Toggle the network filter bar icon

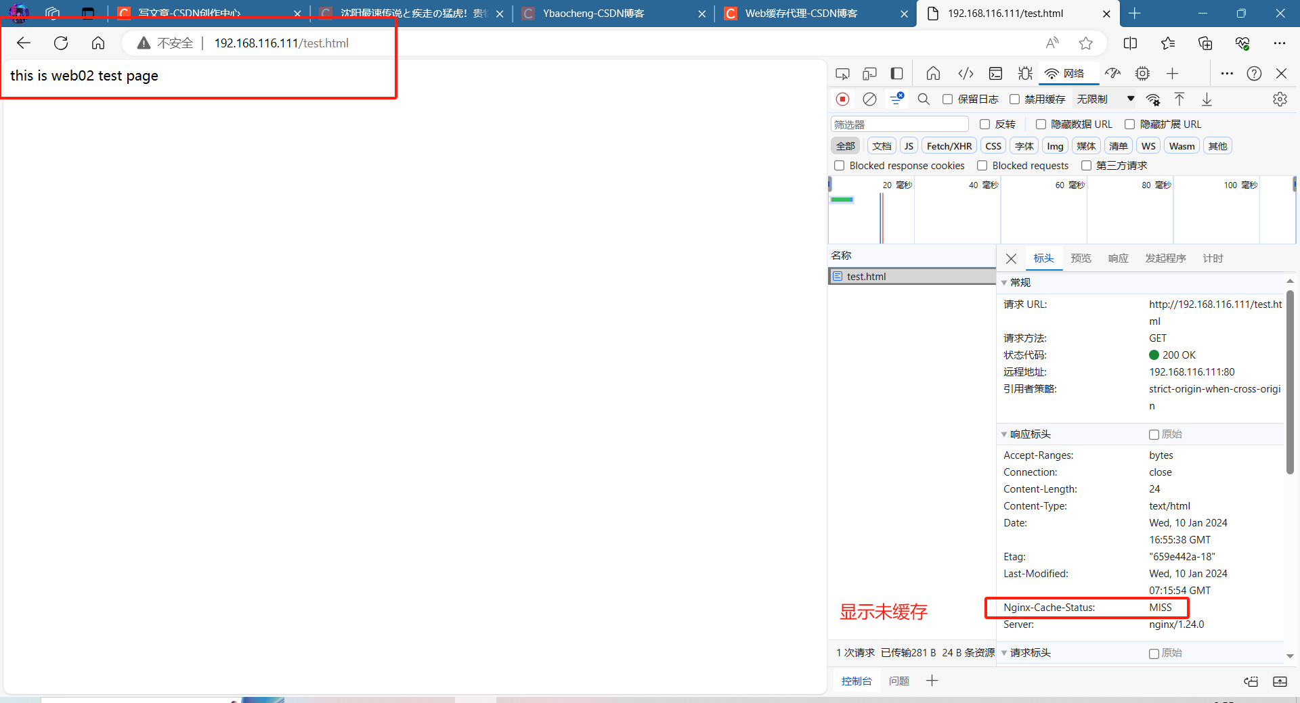tap(897, 99)
